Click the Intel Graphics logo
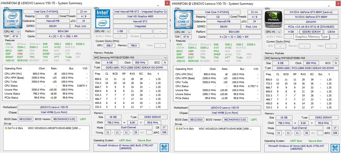The height and width of the screenshot is (154, 341). pyautogui.click(x=102, y=19)
